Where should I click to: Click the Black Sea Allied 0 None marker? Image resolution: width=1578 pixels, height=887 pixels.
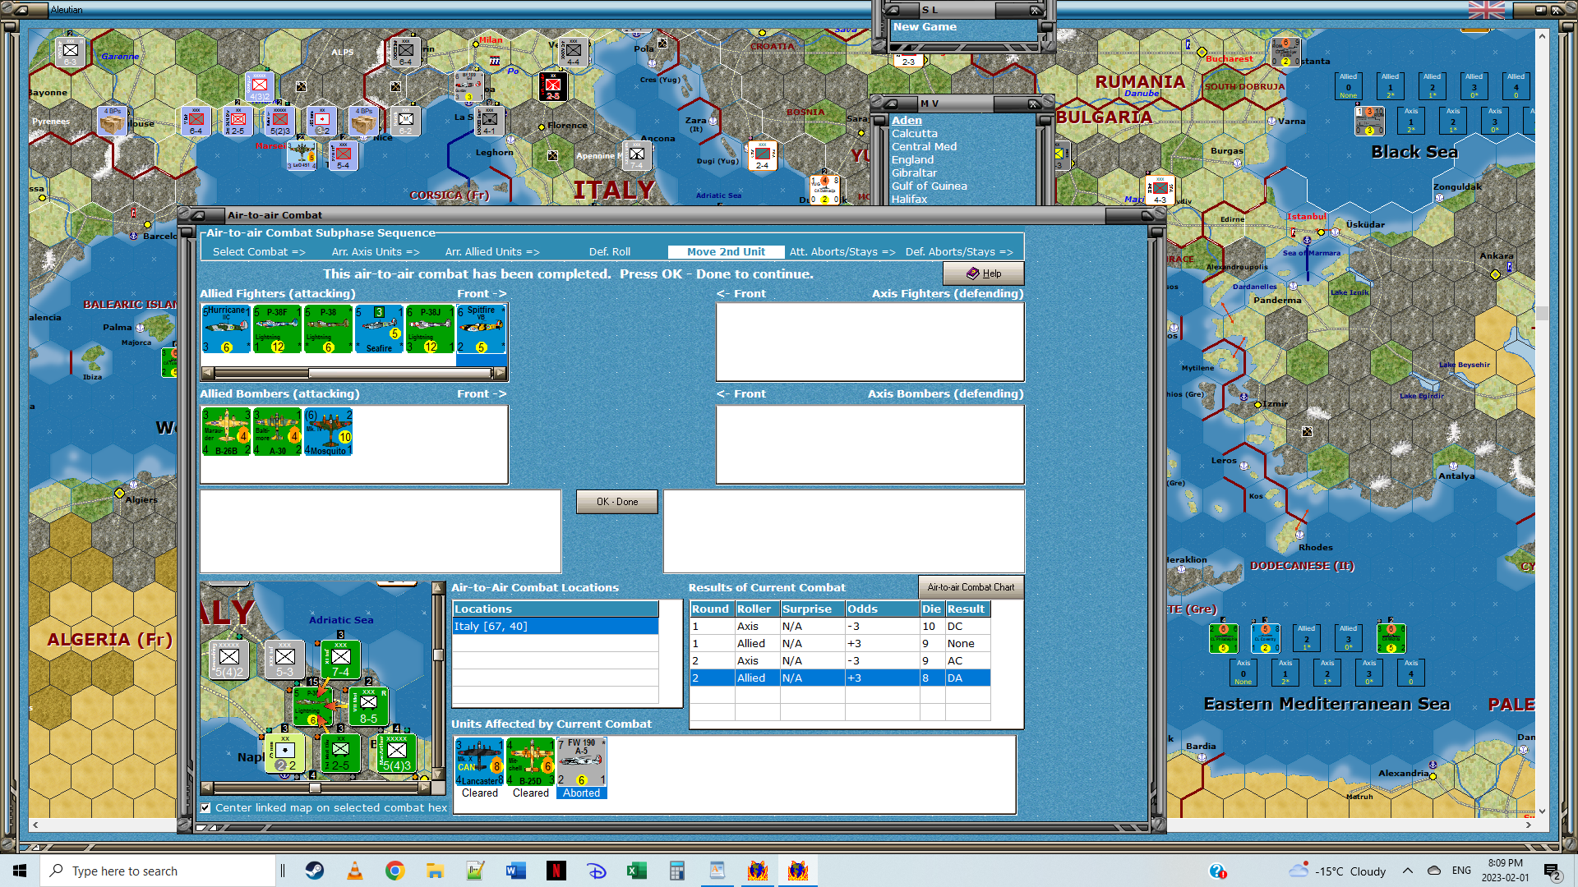pyautogui.click(x=1348, y=86)
